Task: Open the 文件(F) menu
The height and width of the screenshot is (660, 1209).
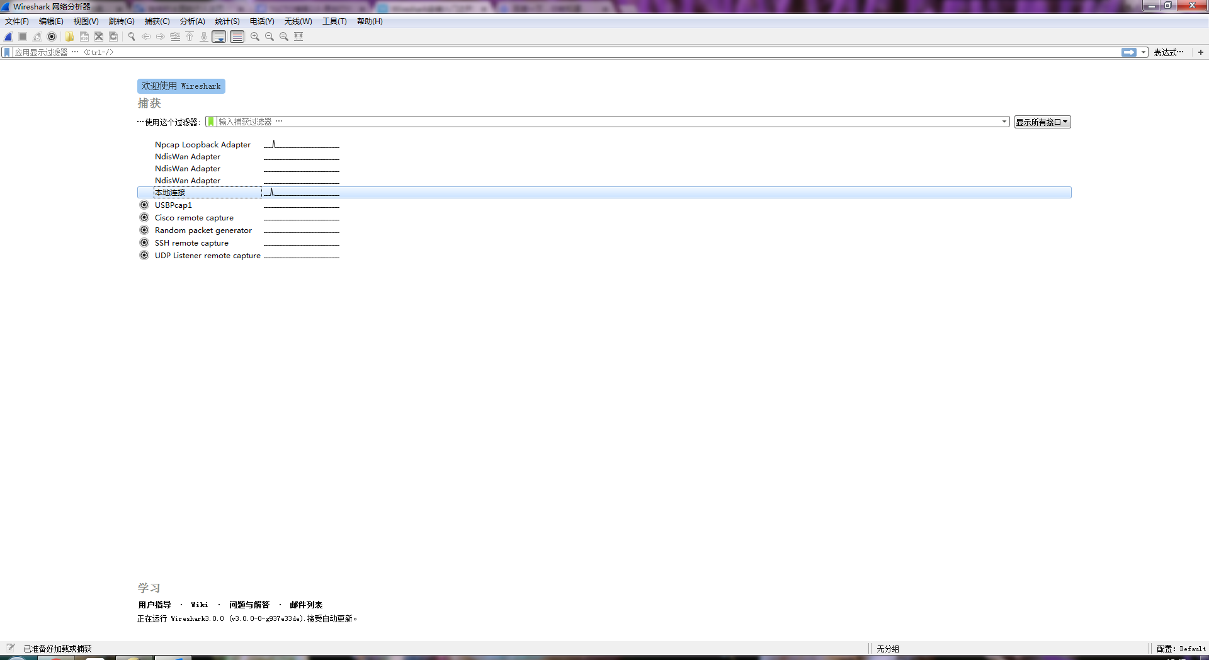Action: coord(17,21)
